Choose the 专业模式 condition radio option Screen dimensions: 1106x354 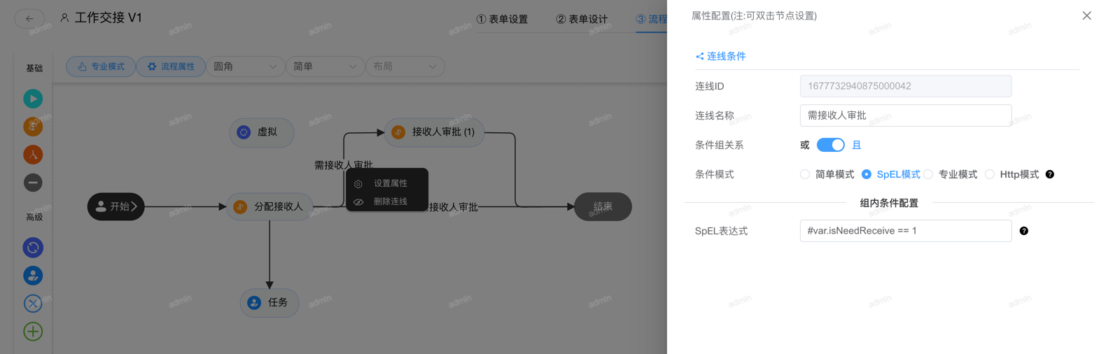coord(928,174)
